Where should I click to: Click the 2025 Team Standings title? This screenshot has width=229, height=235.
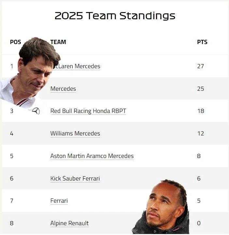point(115,16)
